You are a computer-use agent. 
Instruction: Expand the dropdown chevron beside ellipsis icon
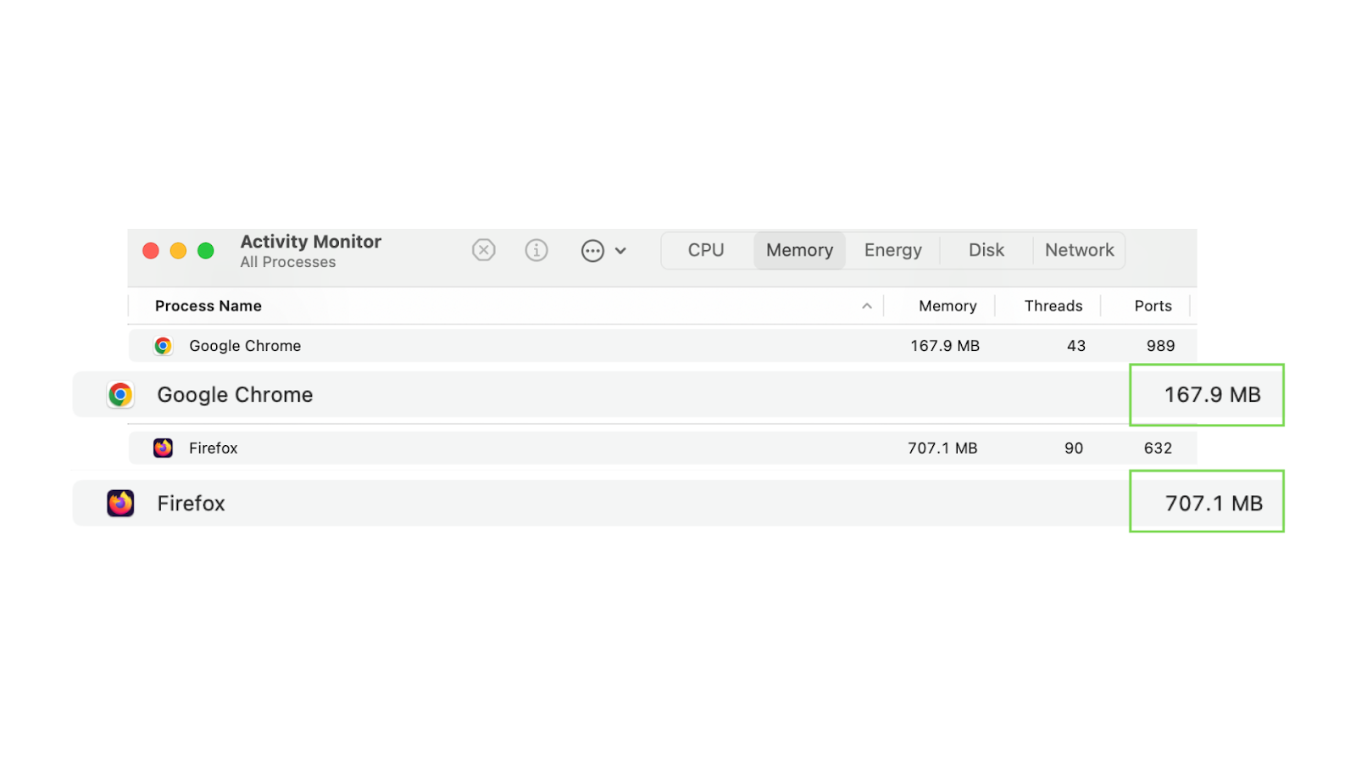click(620, 251)
